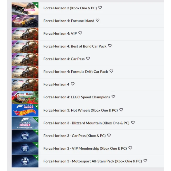The image size is (171, 171).
Task: Select LEGO Speed Champions cover thumbnail
Action: click(x=25, y=98)
